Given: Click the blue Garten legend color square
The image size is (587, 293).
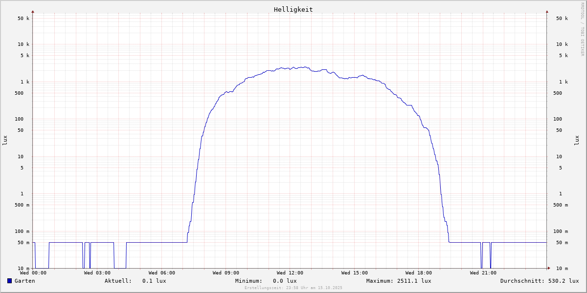Looking at the screenshot, I should [9, 281].
